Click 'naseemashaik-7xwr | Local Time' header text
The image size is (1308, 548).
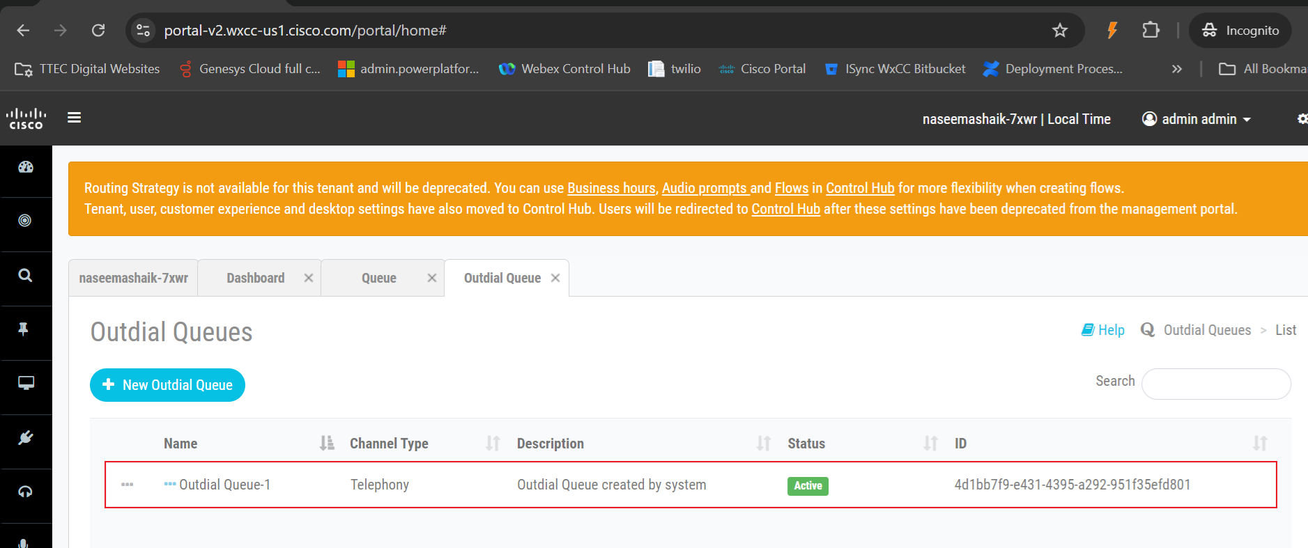point(1016,119)
